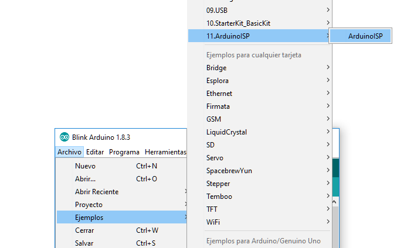
Task: Select Nuevo from the Archivo menu
Action: [x=86, y=166]
